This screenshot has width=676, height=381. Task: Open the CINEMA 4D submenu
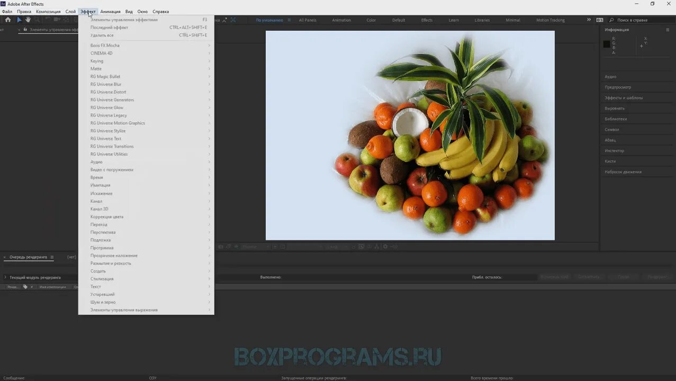click(146, 53)
